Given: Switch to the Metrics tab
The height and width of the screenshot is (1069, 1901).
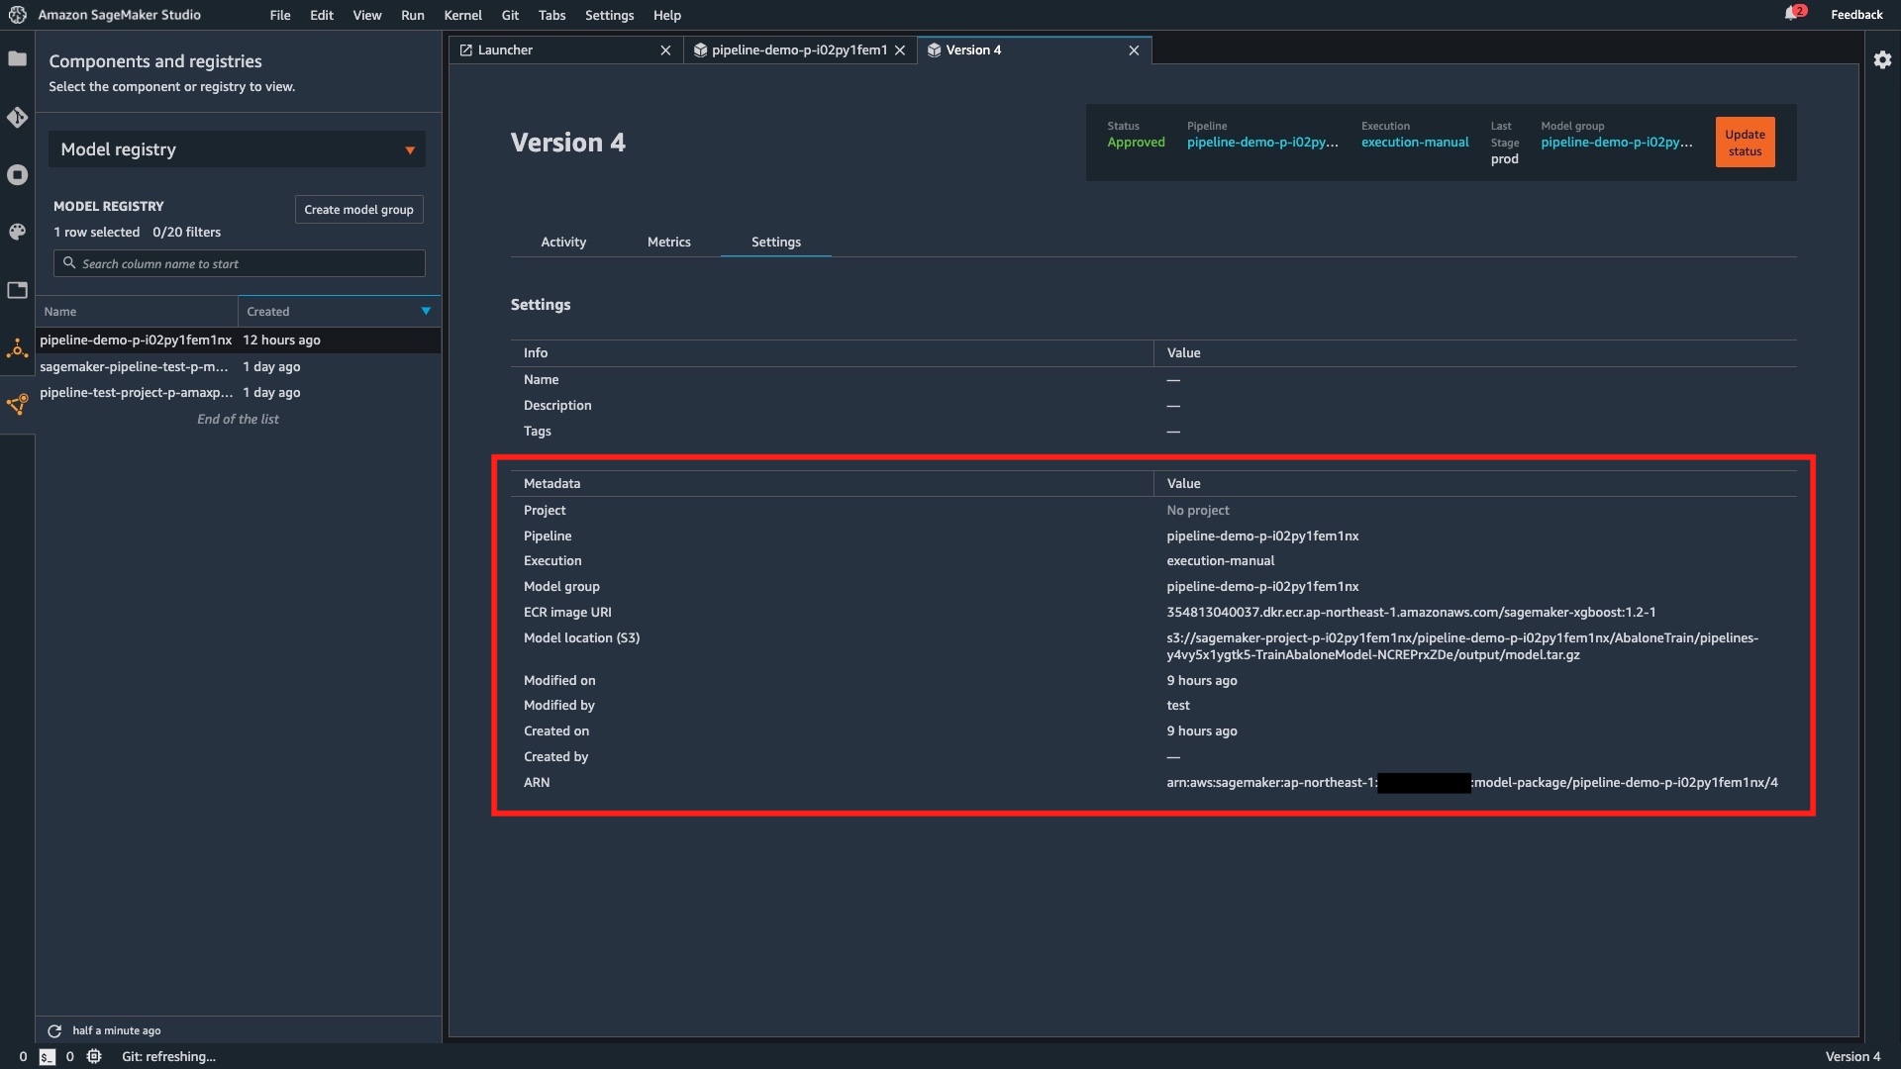Looking at the screenshot, I should pyautogui.click(x=668, y=242).
